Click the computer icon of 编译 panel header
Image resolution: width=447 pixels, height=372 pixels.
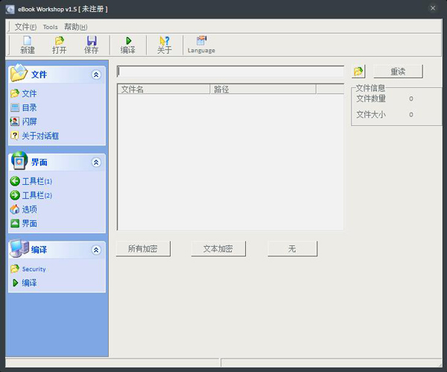click(19, 248)
